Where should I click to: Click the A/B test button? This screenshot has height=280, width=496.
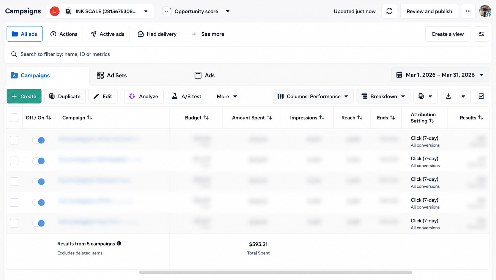tap(187, 96)
